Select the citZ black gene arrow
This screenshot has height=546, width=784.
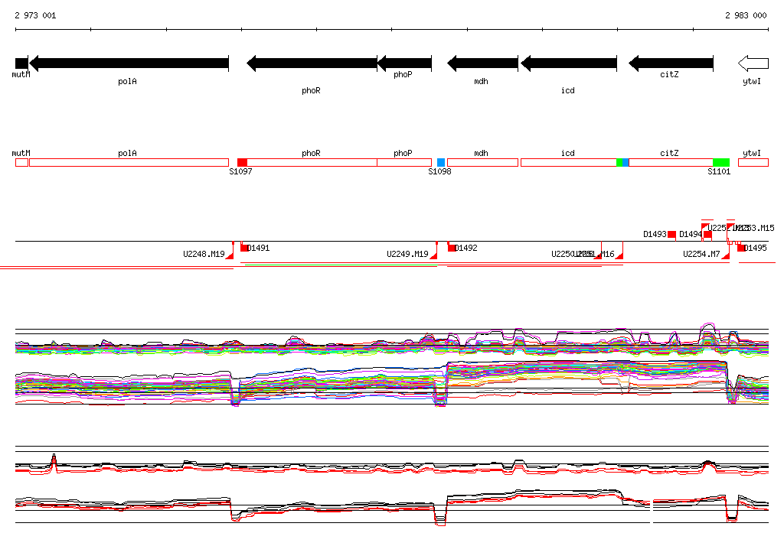(671, 63)
